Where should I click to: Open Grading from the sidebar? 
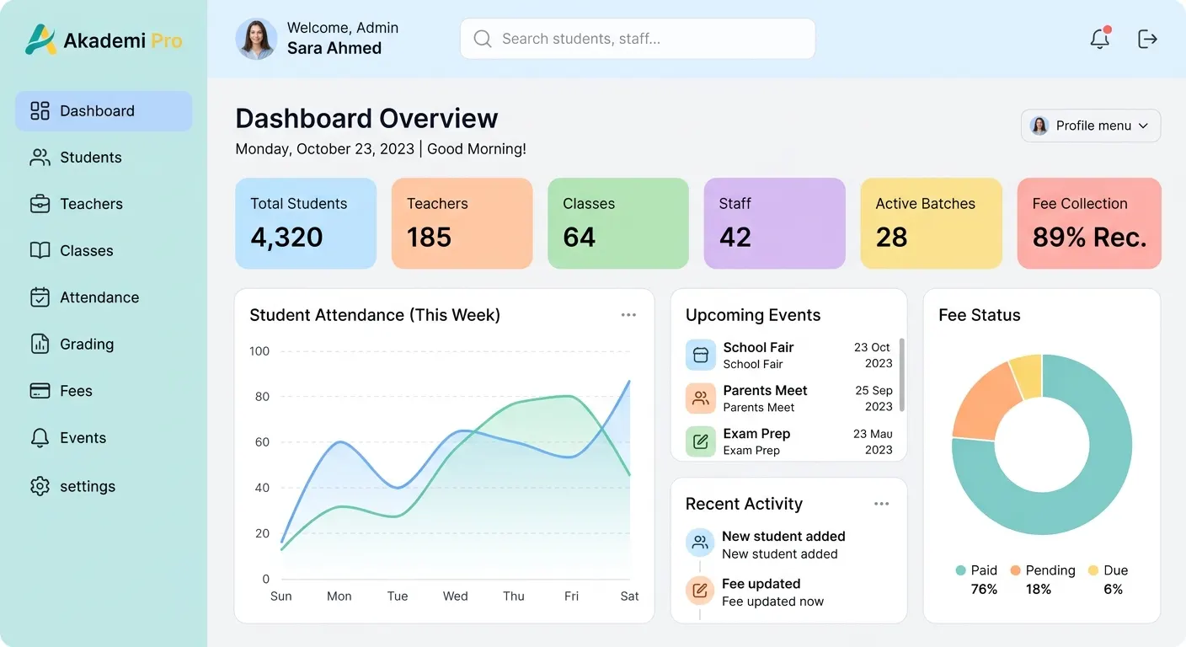point(104,344)
